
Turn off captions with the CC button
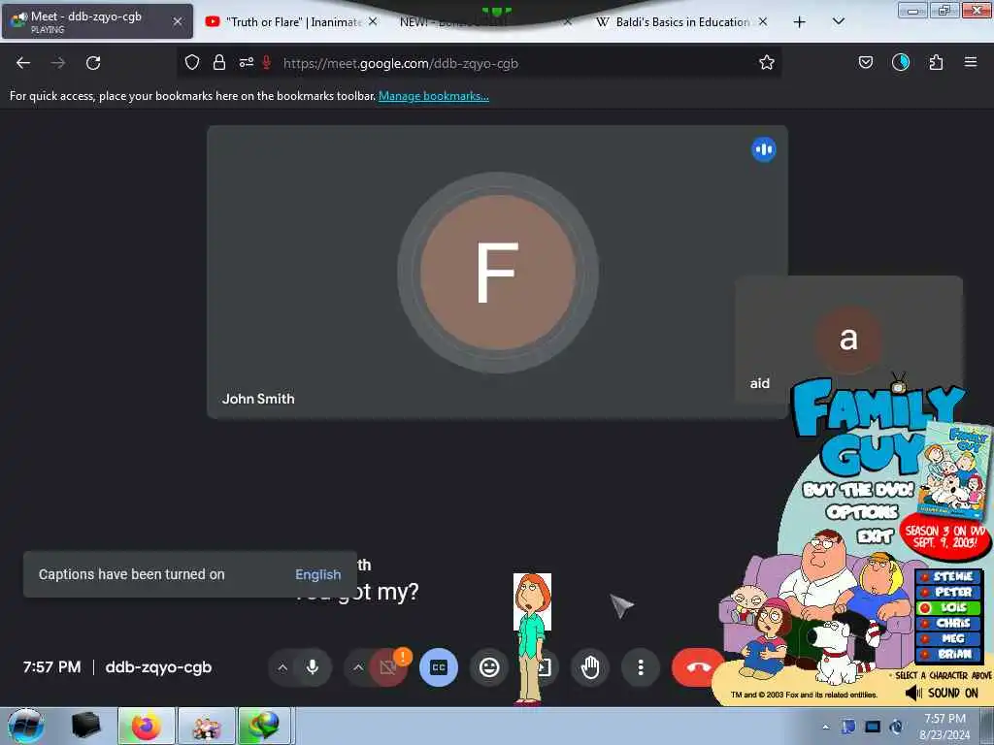(x=438, y=667)
